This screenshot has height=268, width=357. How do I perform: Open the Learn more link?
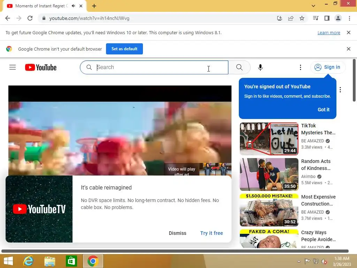329,32
